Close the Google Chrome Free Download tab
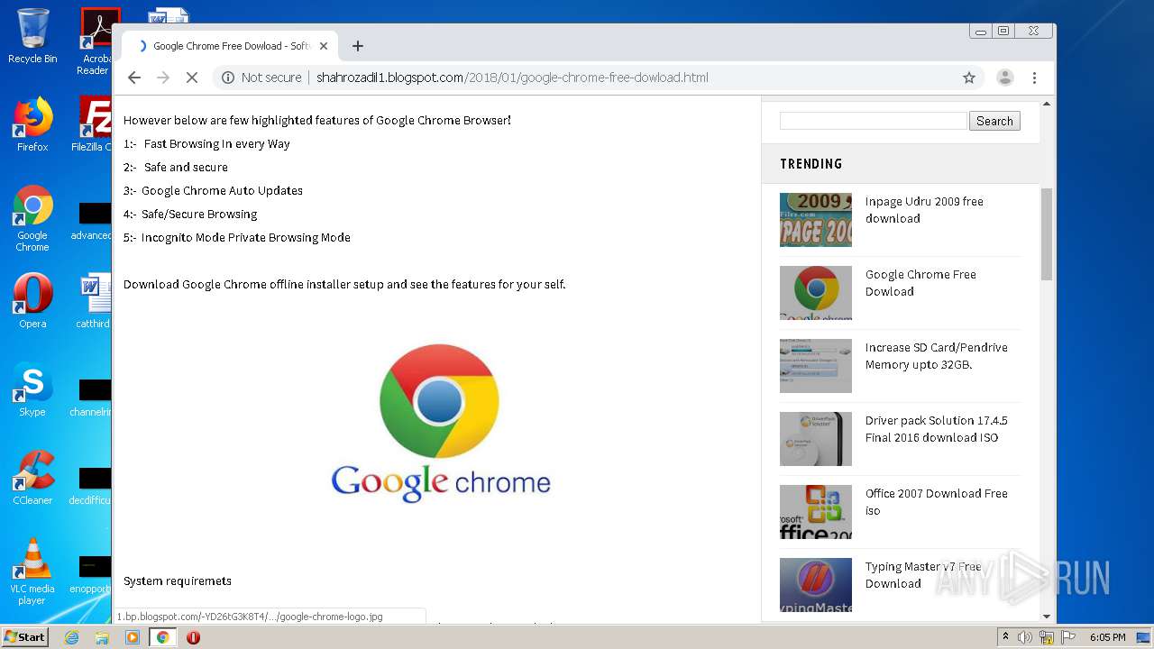1154x649 pixels. pos(324,46)
